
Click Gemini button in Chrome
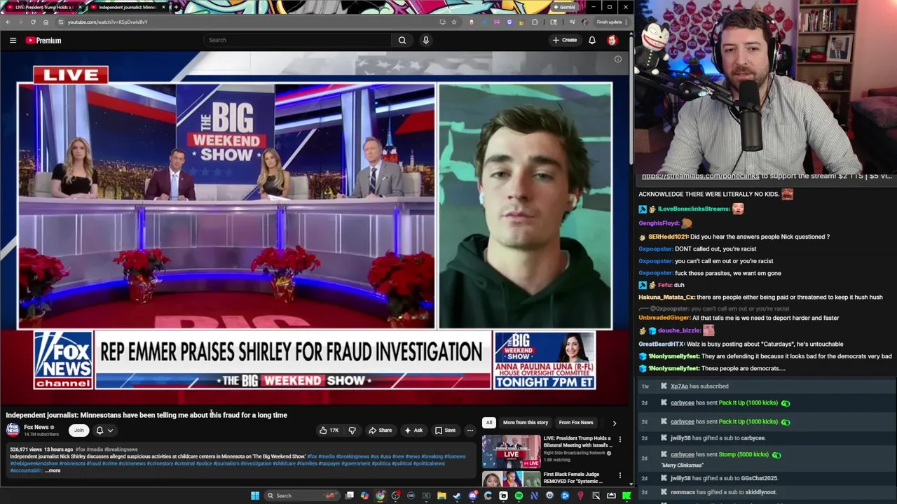564,7
